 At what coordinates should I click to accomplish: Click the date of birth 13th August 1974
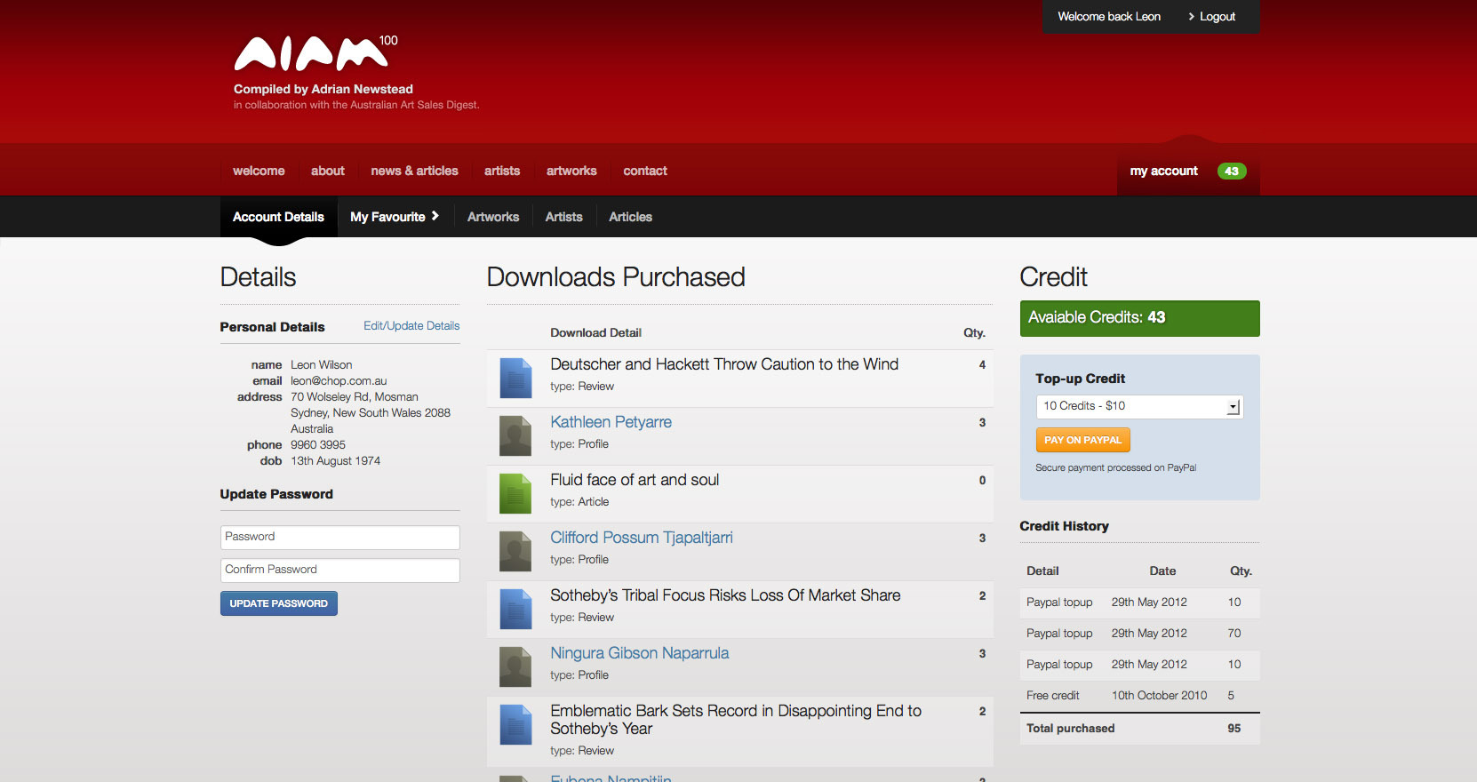tap(335, 461)
